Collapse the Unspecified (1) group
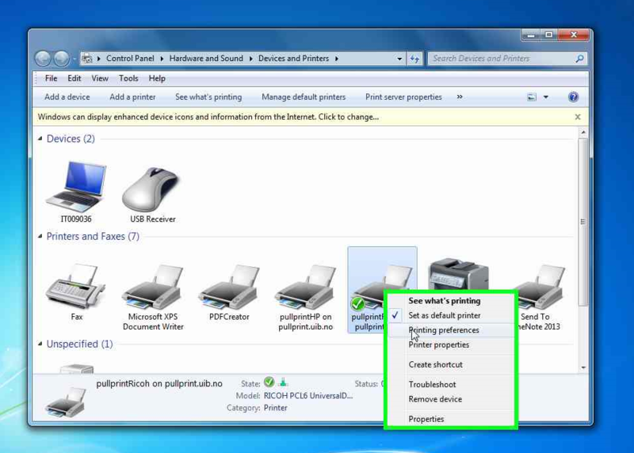The width and height of the screenshot is (634, 453). (x=40, y=344)
